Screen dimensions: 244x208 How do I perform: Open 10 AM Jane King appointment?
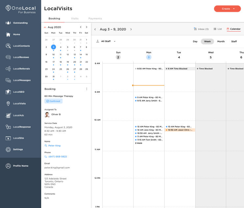tap(149, 130)
